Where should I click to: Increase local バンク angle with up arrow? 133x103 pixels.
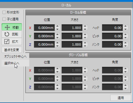click(x=125, y=43)
